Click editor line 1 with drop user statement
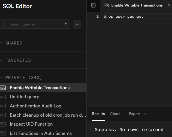Viewport: 172px width, 137px height. [x=123, y=17]
